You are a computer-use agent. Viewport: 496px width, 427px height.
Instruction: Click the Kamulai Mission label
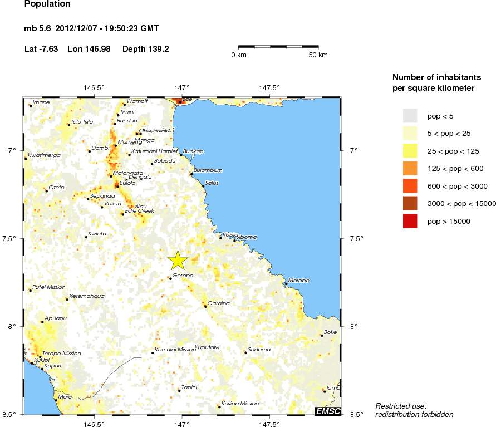click(175, 350)
